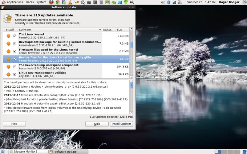Launch Google Chrome from the top panel
This screenshot has height=154, width=247.
click(58, 2)
